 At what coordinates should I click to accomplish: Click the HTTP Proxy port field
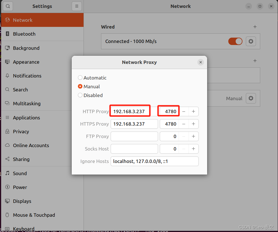(x=169, y=111)
